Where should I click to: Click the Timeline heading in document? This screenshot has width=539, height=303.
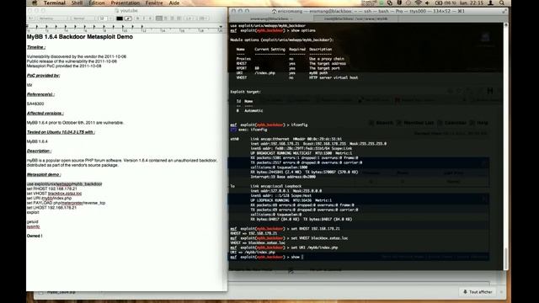coord(36,47)
